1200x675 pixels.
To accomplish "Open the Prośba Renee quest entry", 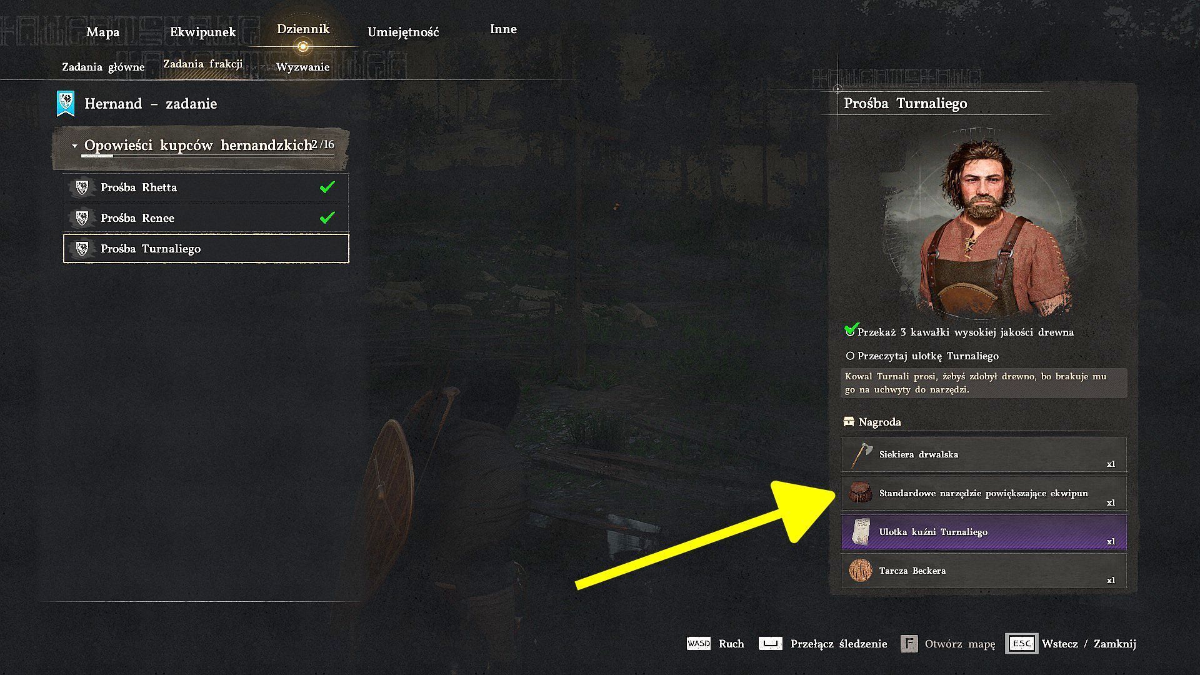I will point(206,218).
